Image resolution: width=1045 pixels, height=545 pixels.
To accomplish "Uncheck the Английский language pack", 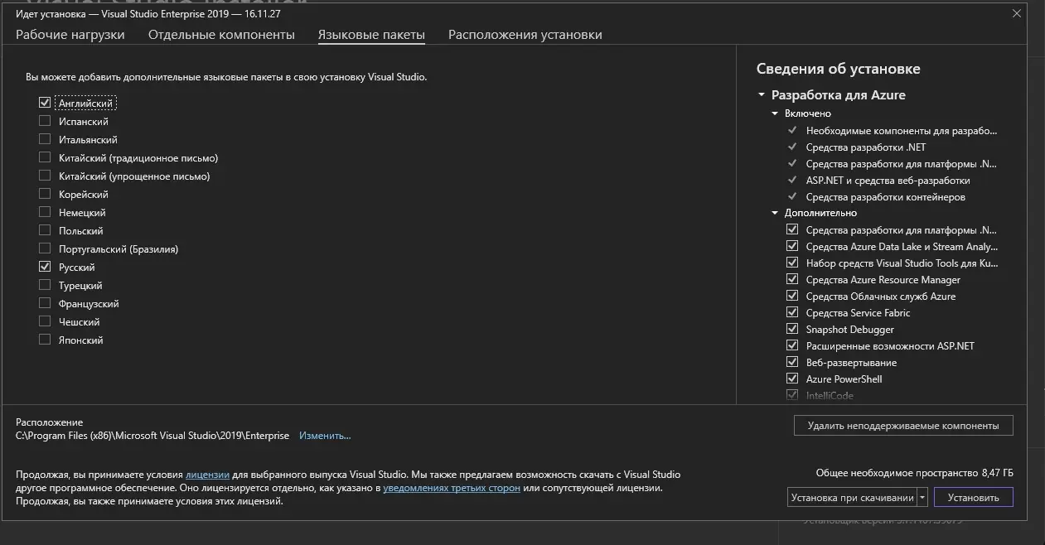I will (45, 103).
